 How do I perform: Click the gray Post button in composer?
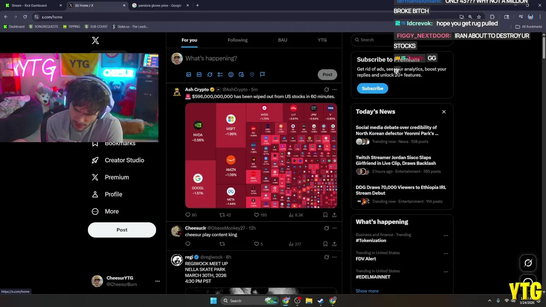tap(327, 75)
